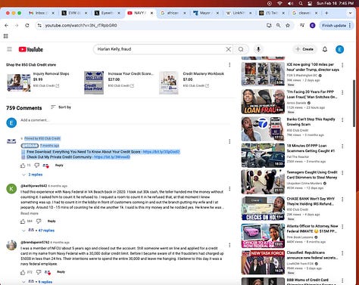The height and width of the screenshot is (285, 359).
Task: Open the Chrome profile avatar
Action: coord(313,26)
